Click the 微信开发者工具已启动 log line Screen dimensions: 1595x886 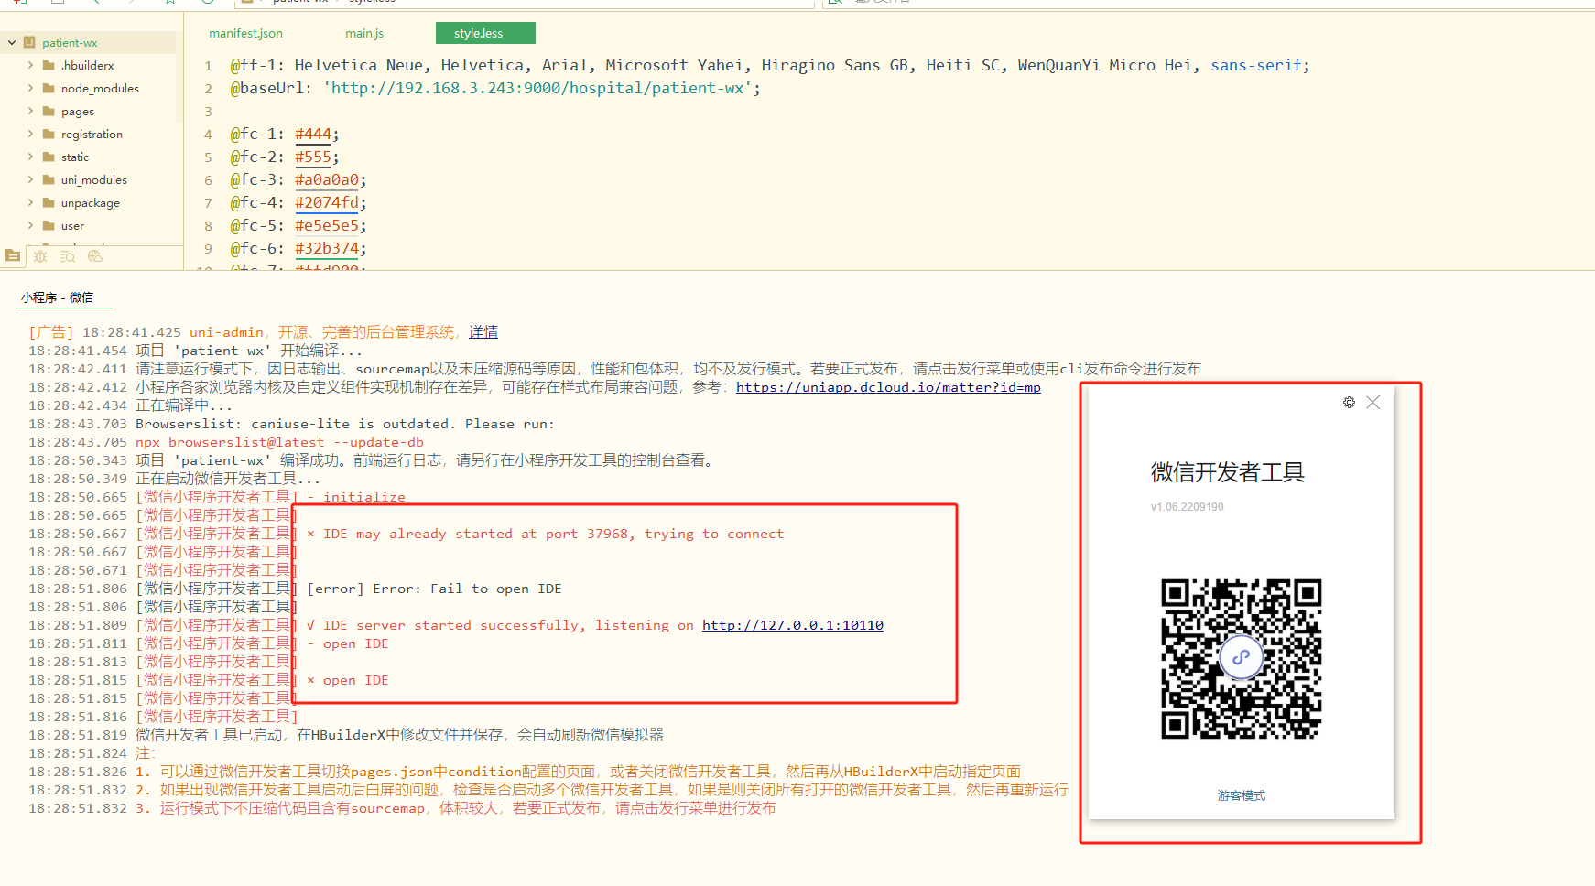pos(346,735)
